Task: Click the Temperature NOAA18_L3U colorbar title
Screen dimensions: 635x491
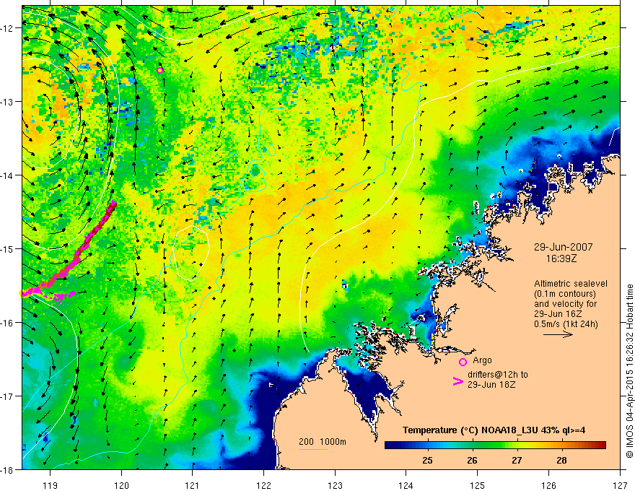Action: (494, 430)
